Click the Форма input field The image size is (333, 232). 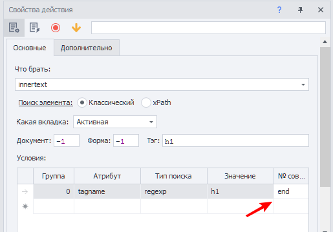click(x=126, y=140)
